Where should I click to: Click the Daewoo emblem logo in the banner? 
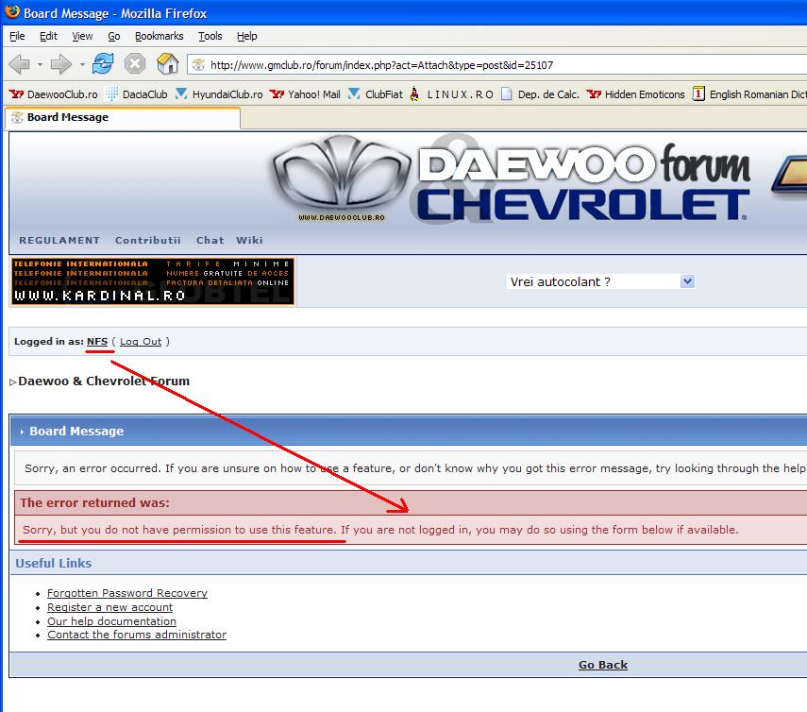click(x=342, y=174)
